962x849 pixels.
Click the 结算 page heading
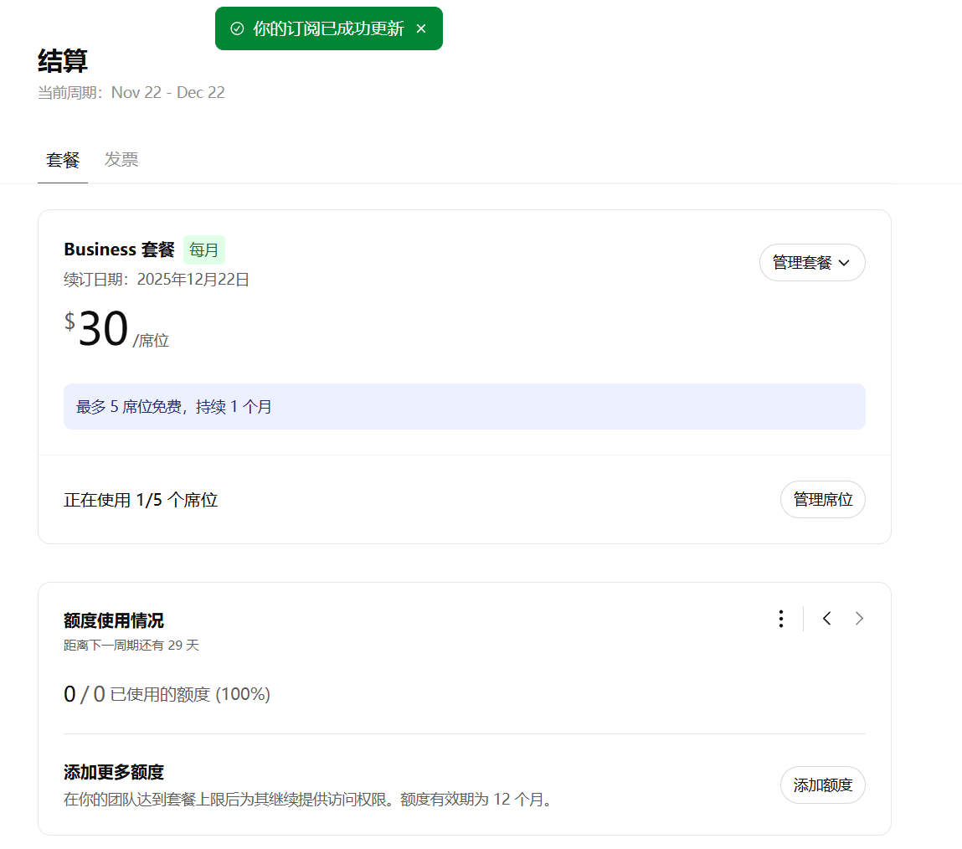point(63,61)
